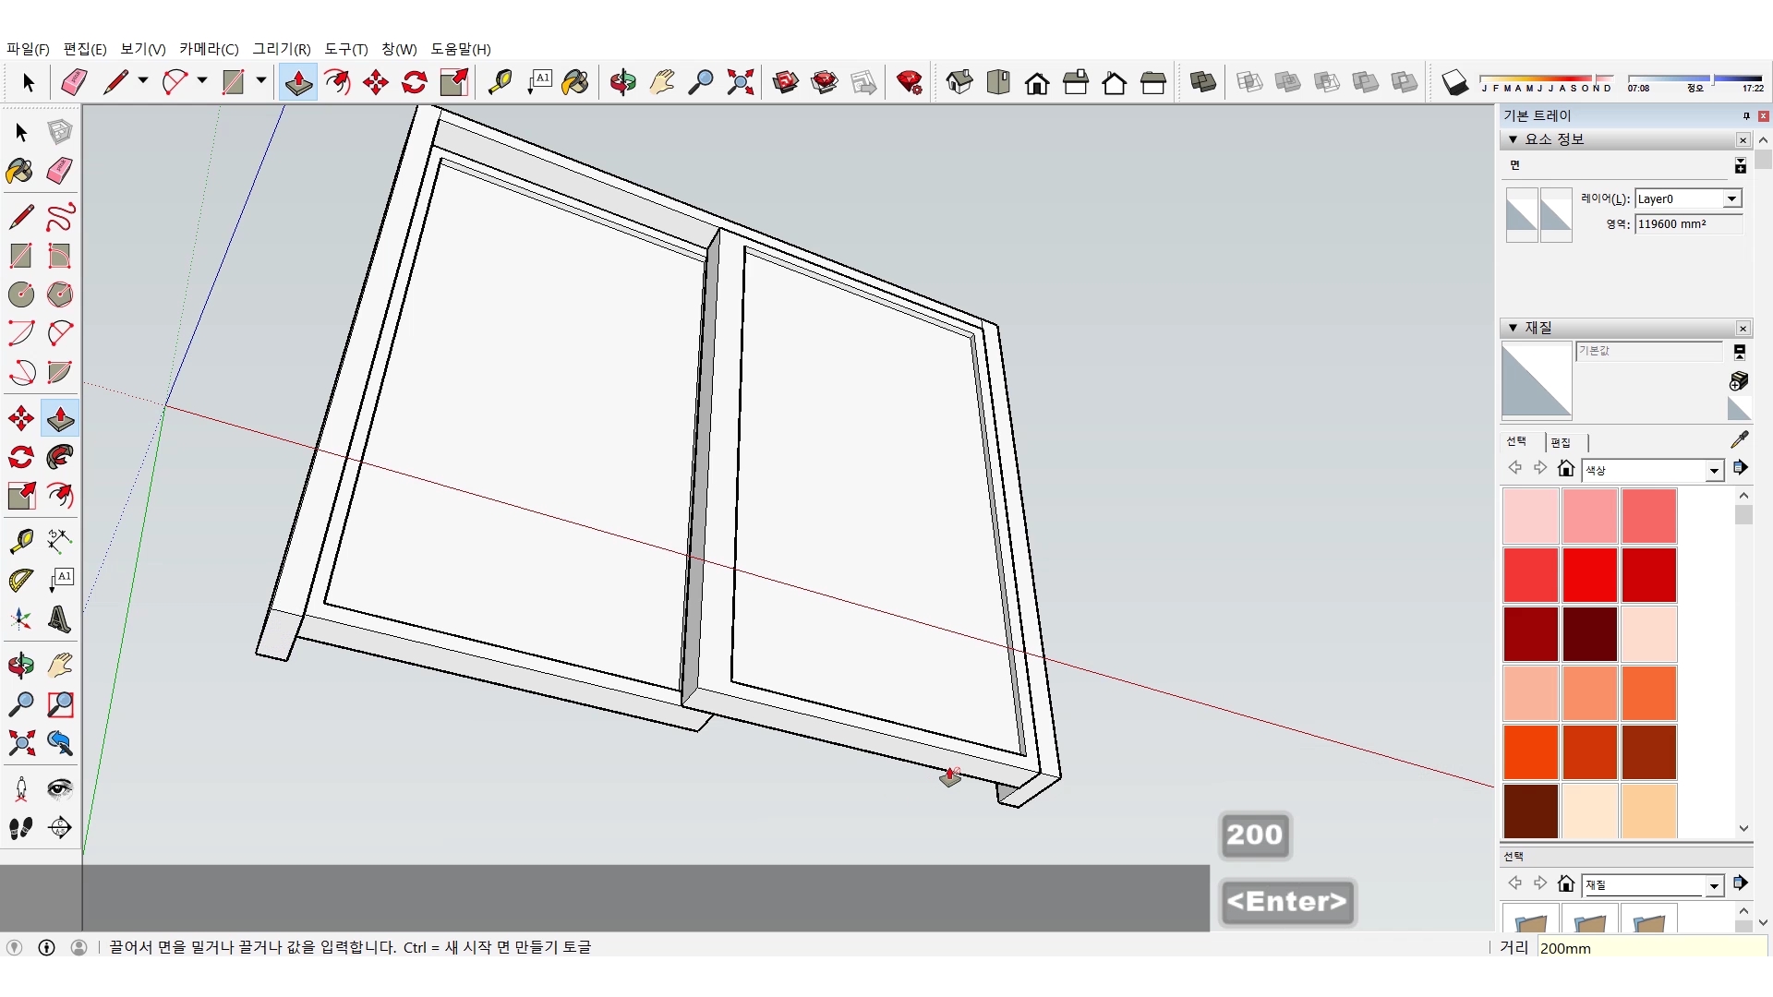The height and width of the screenshot is (997, 1773).
Task: Activate the Move tool in left toolbar
Action: (21, 418)
